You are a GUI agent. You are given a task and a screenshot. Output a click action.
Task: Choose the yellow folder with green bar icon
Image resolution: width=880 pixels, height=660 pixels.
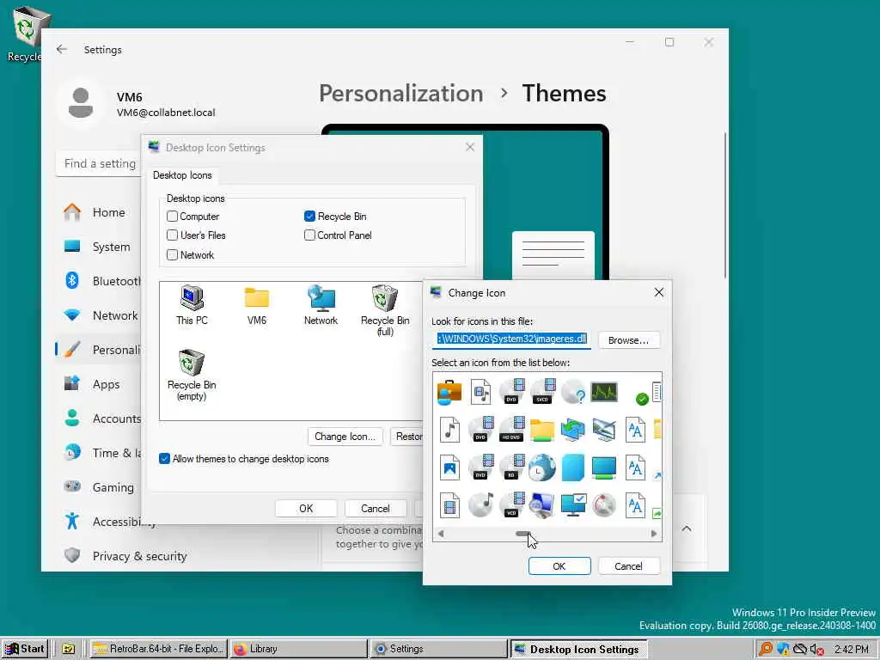(x=541, y=430)
